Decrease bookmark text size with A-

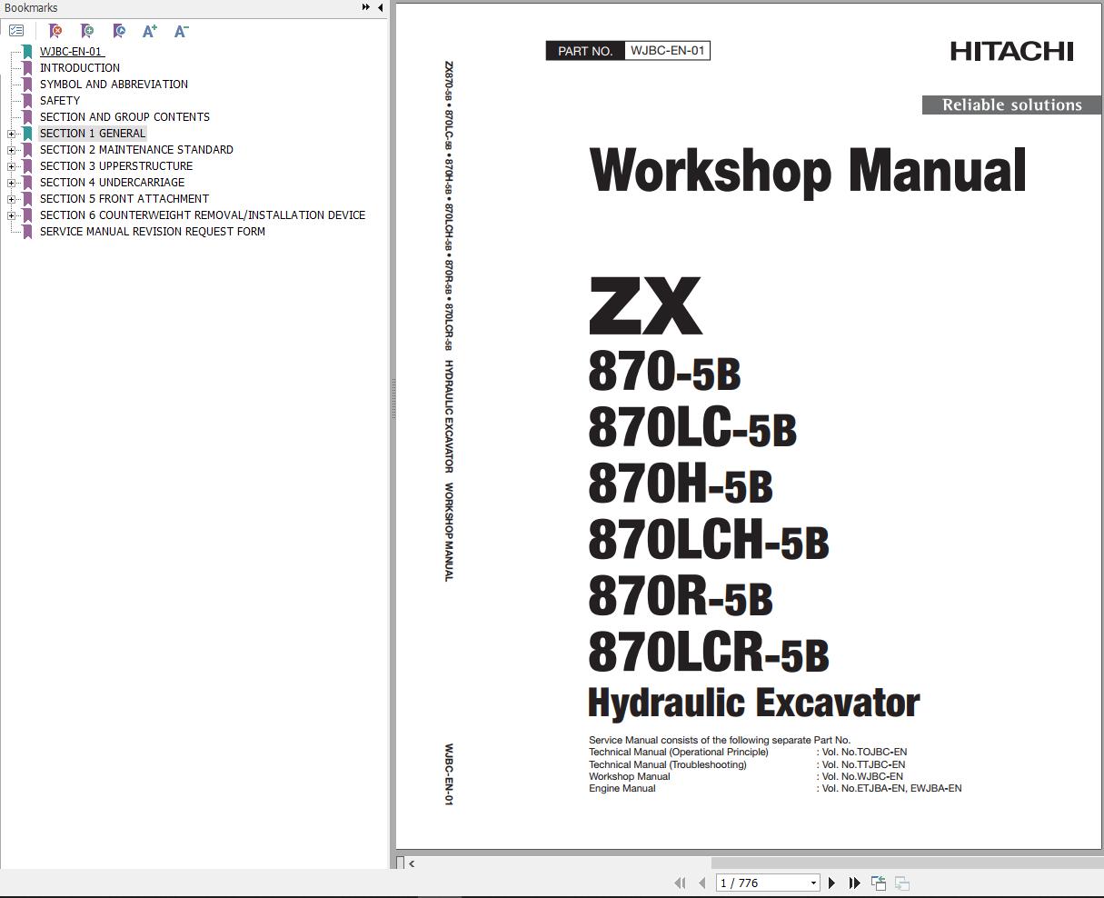[x=181, y=31]
